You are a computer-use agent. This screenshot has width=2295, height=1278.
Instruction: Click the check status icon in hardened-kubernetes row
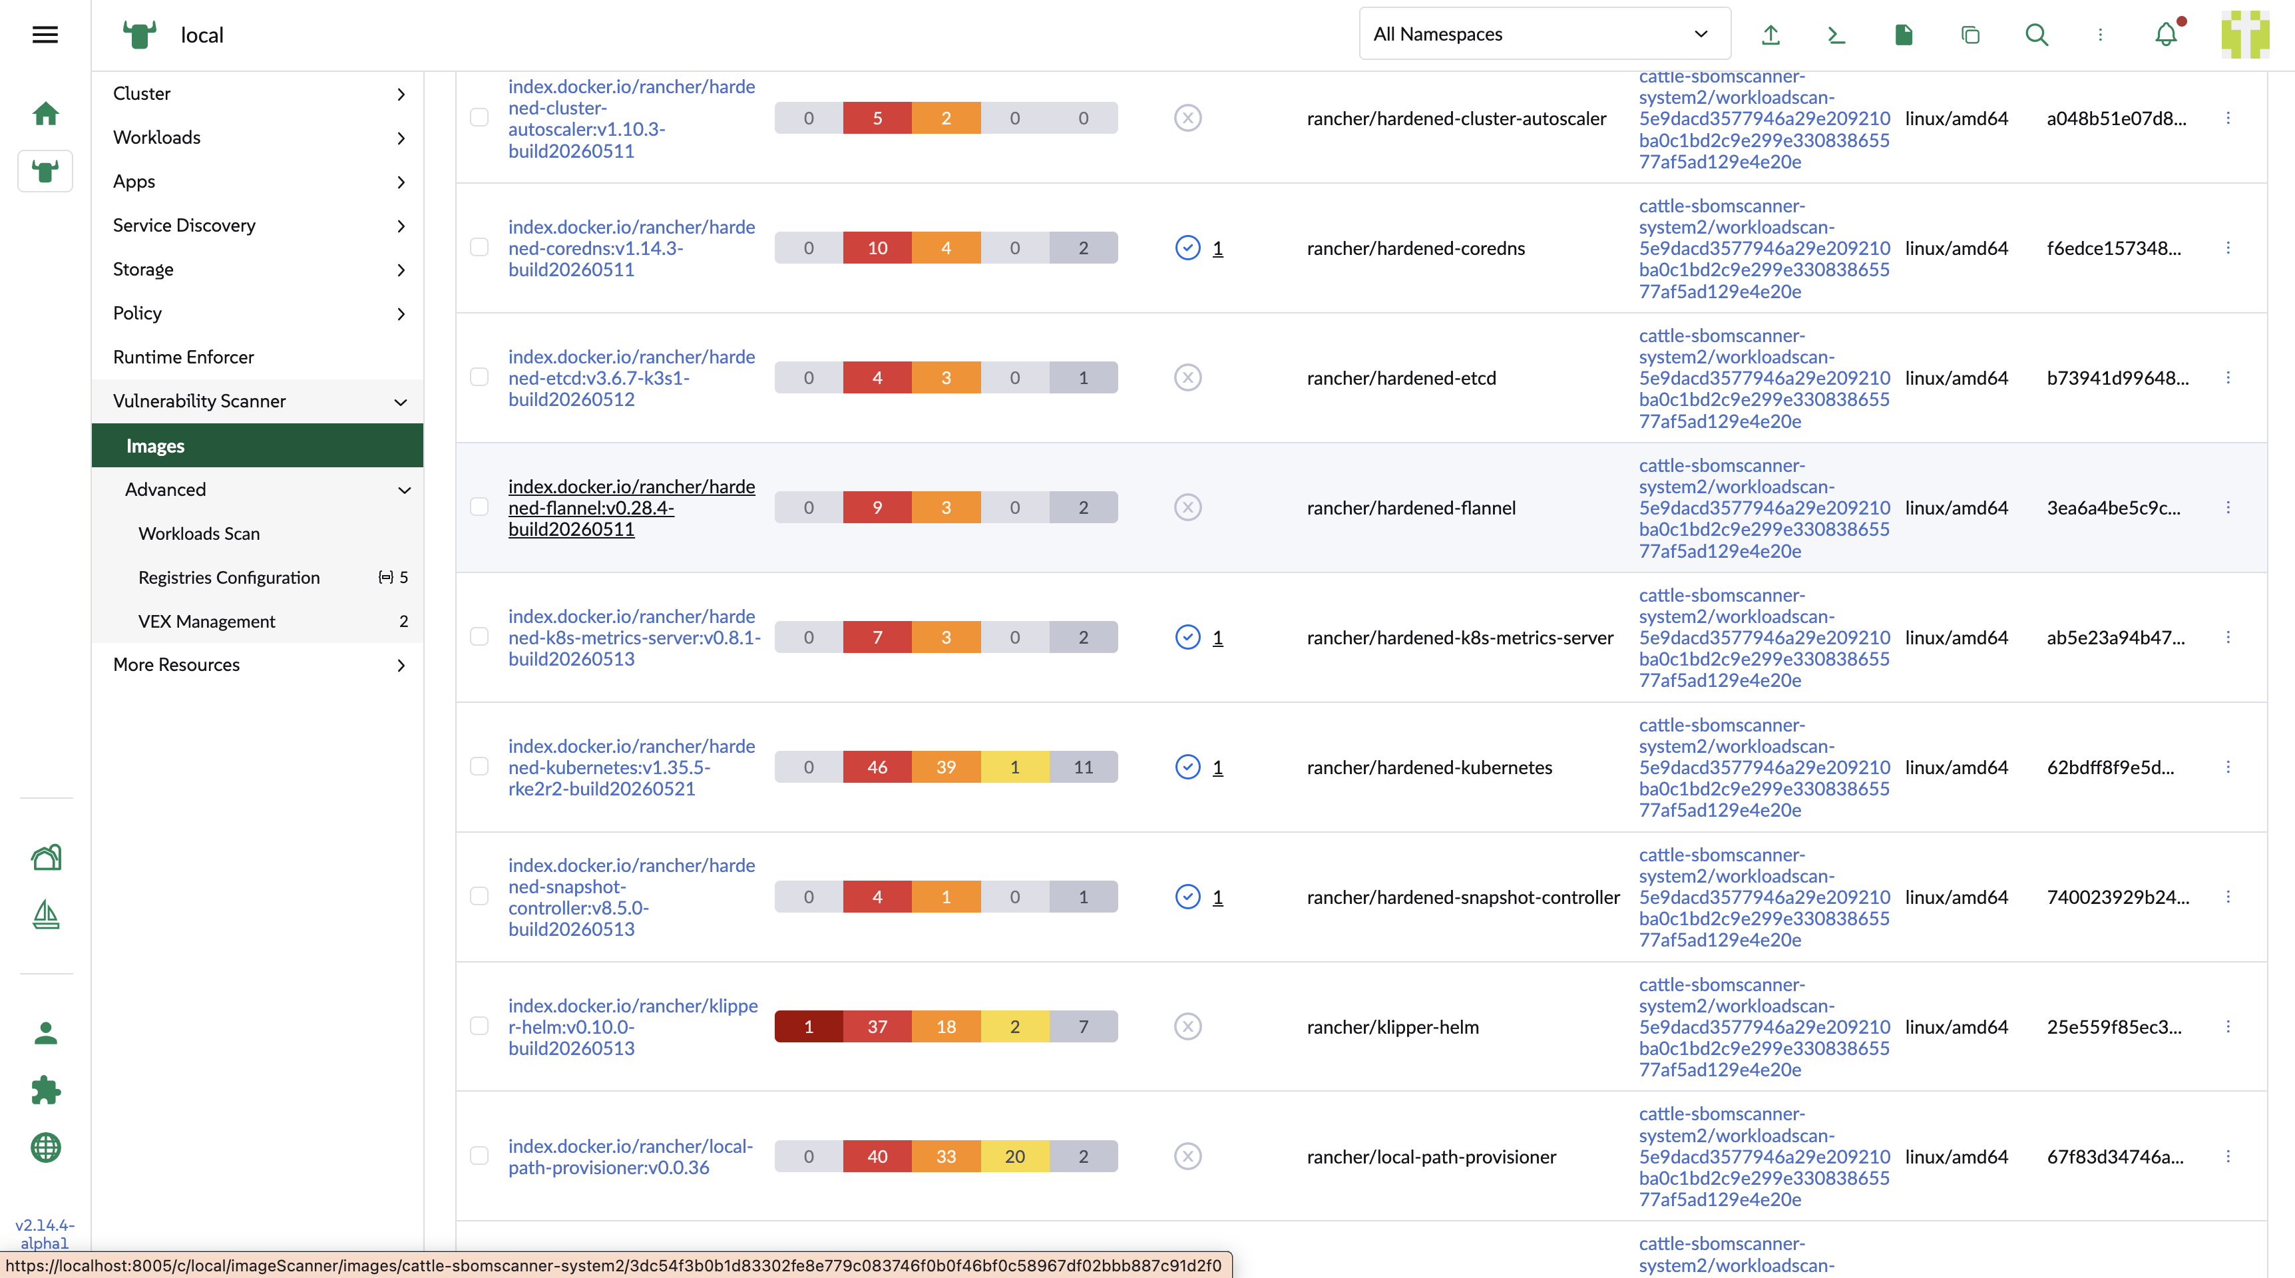[1187, 767]
